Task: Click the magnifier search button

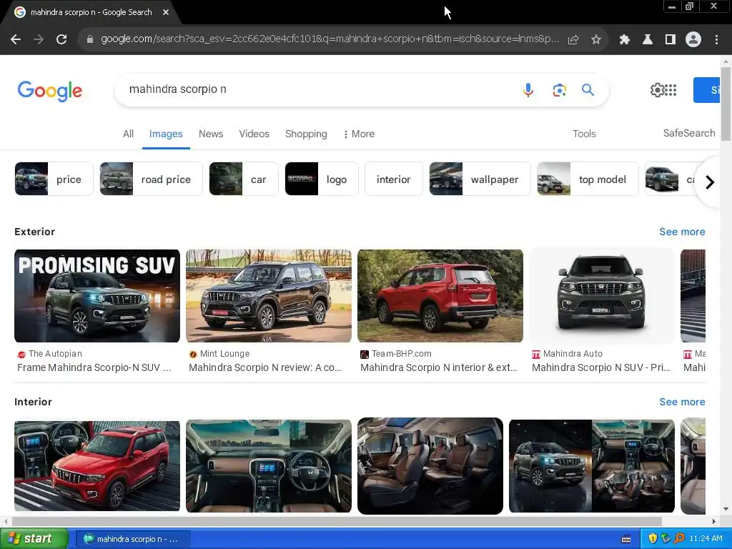Action: pos(588,89)
